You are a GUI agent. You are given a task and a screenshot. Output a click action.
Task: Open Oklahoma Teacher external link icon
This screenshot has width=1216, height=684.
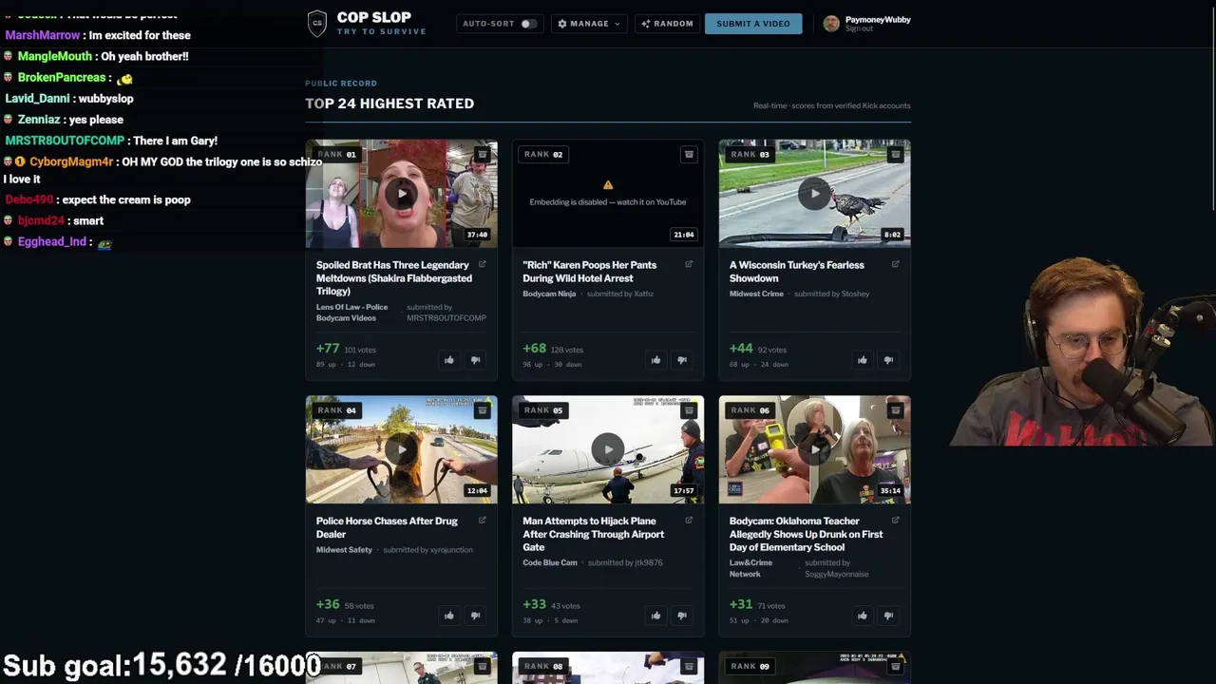pyautogui.click(x=895, y=520)
